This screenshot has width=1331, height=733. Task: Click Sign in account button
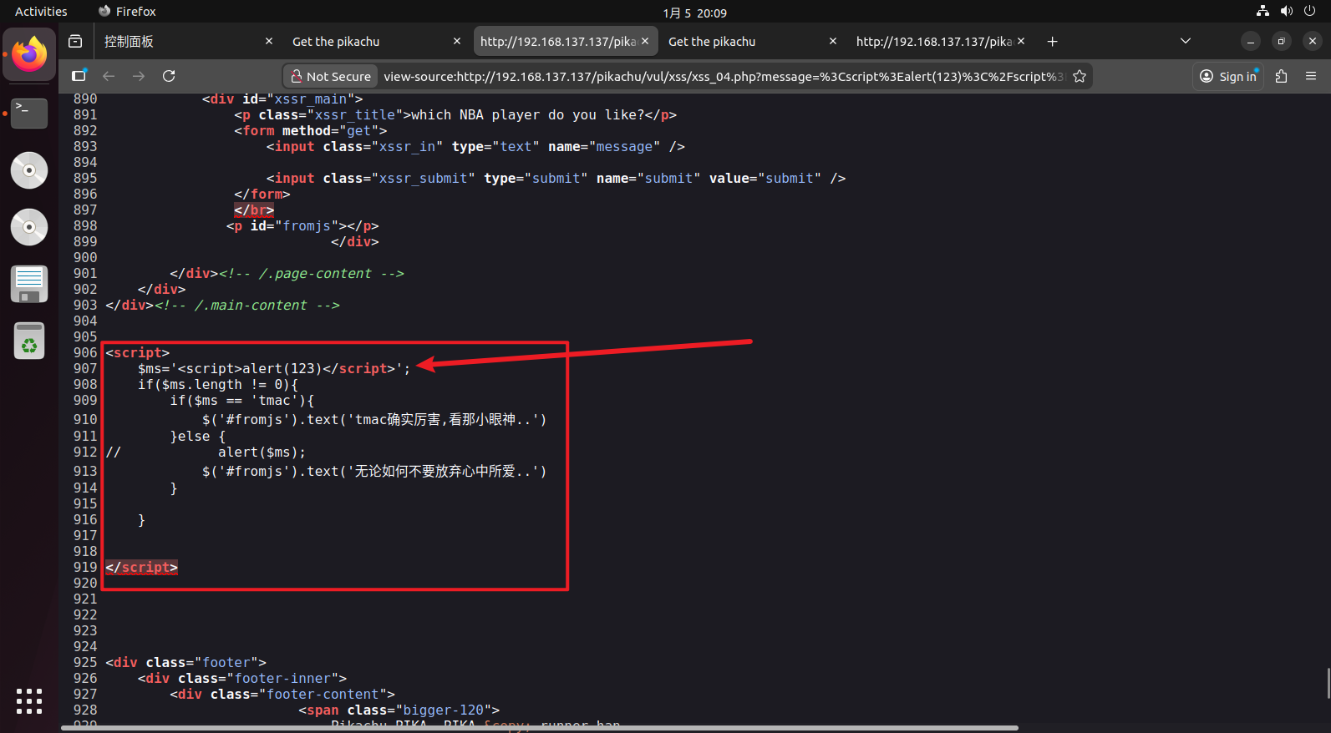(1228, 76)
